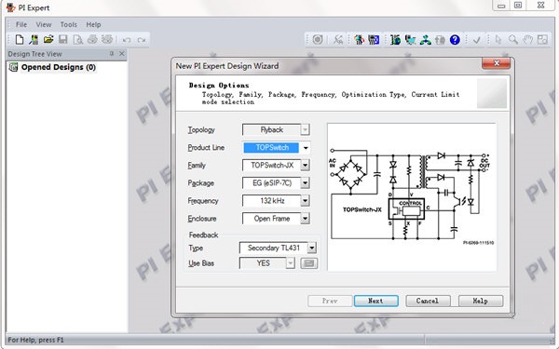Open the Frequency dropdown

click(305, 201)
